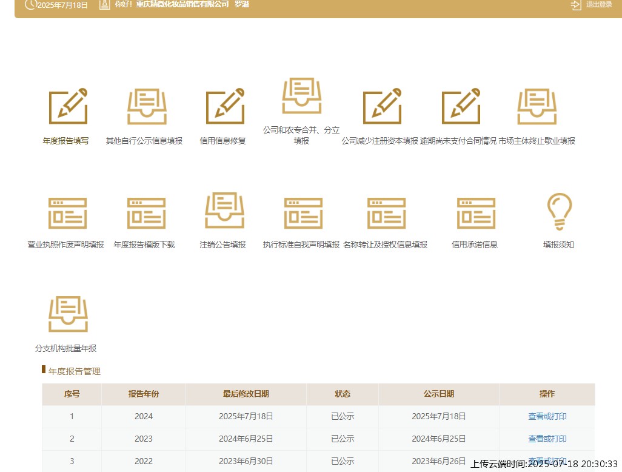Click the 逾期尚未支付合同情况 label
Viewport: 622px width, 472px height.
[458, 141]
